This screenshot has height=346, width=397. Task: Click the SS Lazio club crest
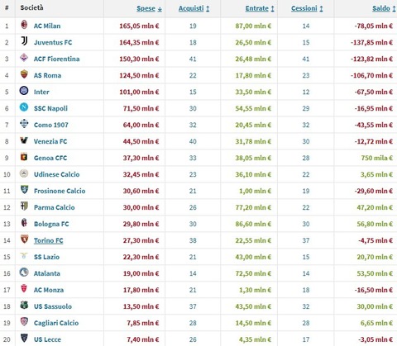24,256
